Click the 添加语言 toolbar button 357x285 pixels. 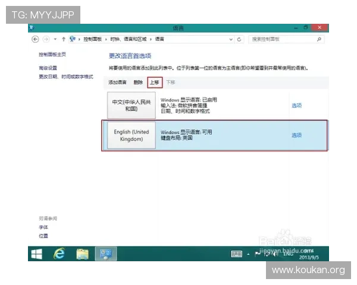[117, 83]
